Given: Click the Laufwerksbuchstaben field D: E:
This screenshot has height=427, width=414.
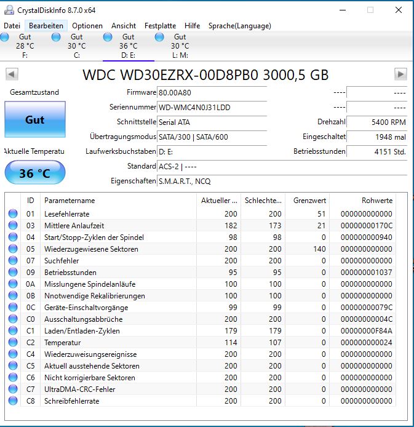Looking at the screenshot, I should 212,151.
